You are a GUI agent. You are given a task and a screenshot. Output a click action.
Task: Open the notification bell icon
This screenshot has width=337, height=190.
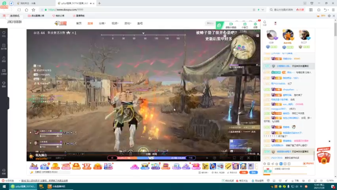tap(265, 23)
